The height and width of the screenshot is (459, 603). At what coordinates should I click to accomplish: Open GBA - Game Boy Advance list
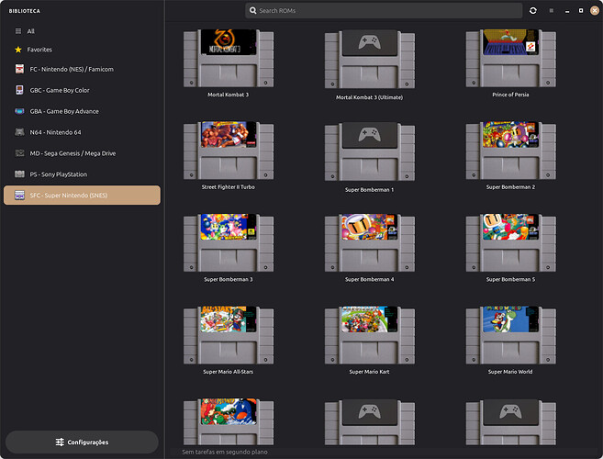tap(82, 111)
